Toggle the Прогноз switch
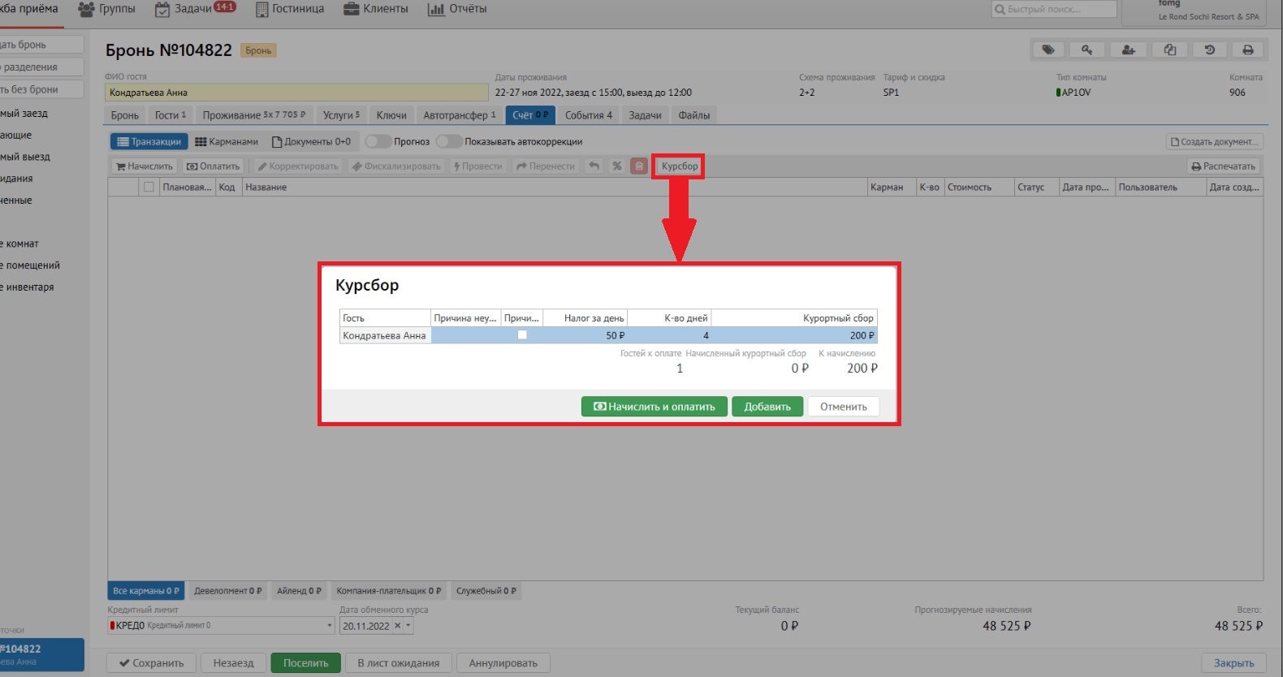This screenshot has height=677, width=1283. coord(378,141)
